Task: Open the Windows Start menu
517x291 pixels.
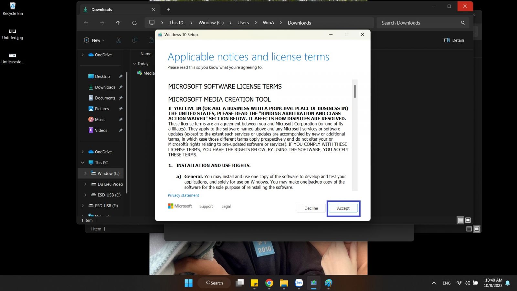Action: click(188, 283)
